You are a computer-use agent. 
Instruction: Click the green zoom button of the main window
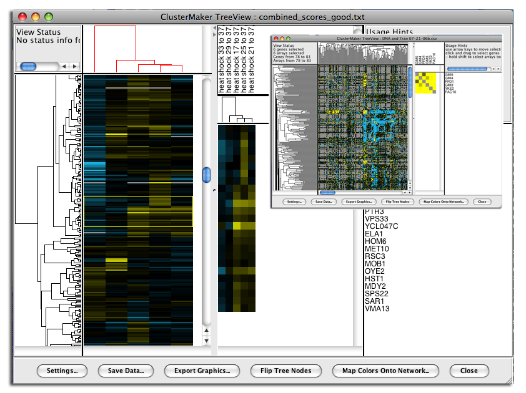(49, 17)
